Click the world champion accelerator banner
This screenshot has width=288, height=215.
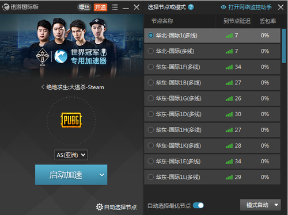(x=71, y=47)
